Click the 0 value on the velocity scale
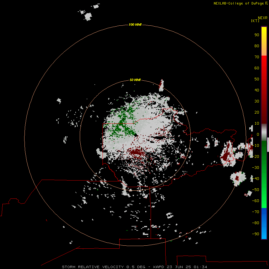 pos(258,134)
